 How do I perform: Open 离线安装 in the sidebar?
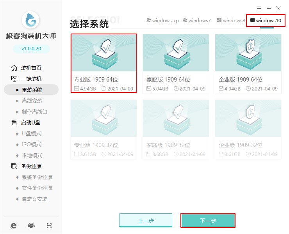click(32, 101)
